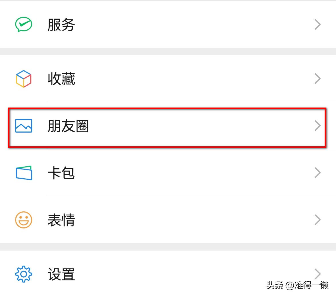
Task: Click the chevron beside 设置
Action: 317,274
